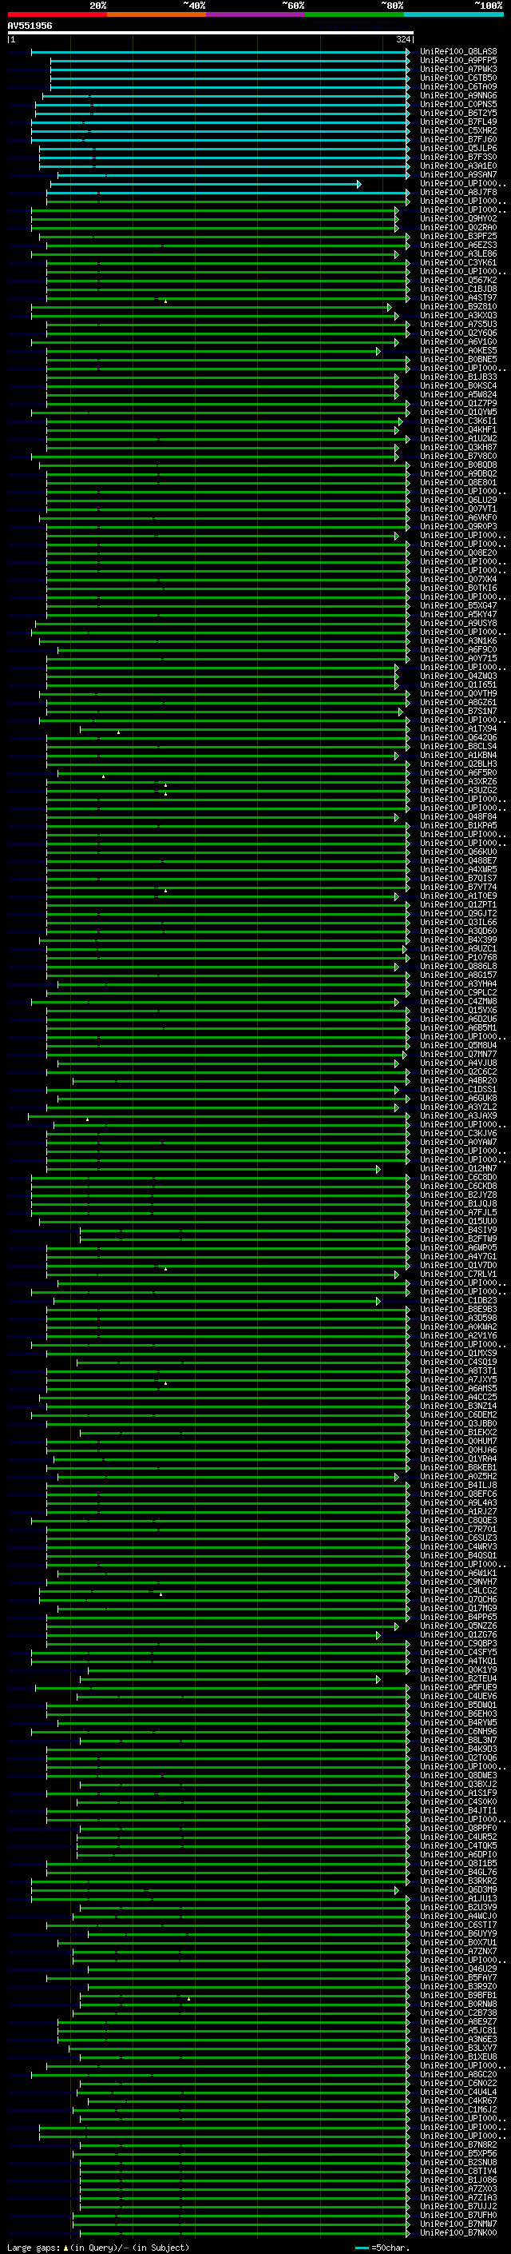Click the label UniRef100_Q15UU0
Screen dimensions: 511x2254
pos(458,1221)
